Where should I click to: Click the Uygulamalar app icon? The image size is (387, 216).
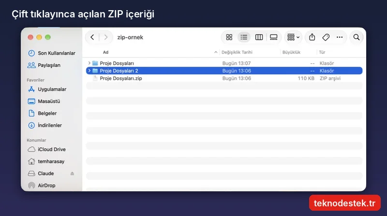[31, 89]
